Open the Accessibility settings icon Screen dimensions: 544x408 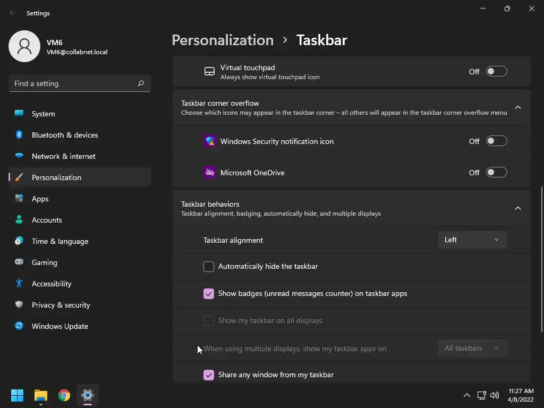tap(19, 284)
